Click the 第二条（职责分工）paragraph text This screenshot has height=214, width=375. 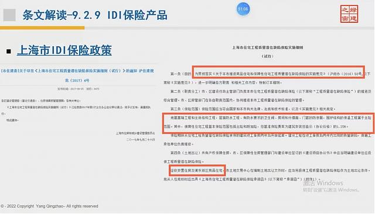coord(267,96)
